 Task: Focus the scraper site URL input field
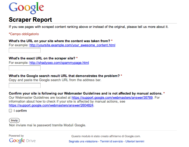pyautogui.click(x=25, y=68)
